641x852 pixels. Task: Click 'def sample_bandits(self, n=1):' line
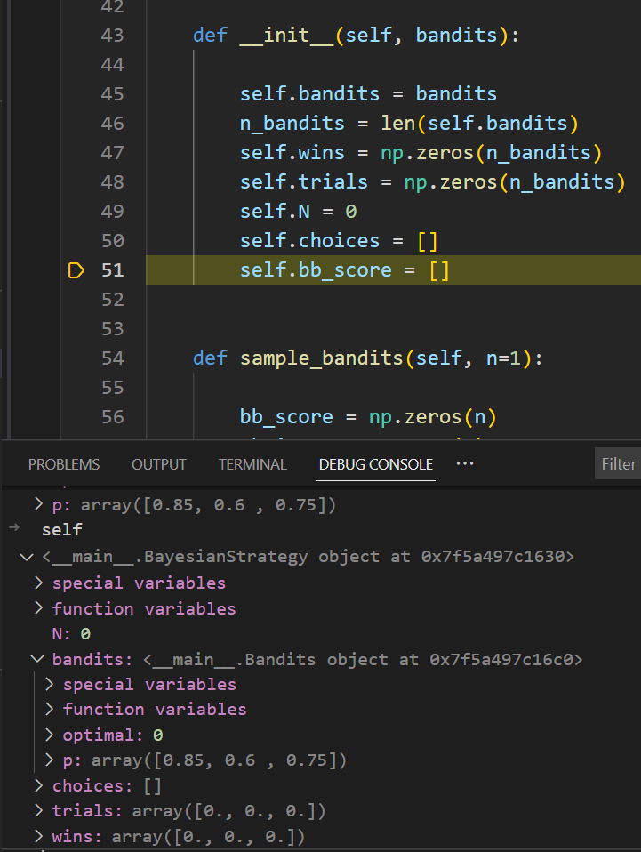click(368, 358)
